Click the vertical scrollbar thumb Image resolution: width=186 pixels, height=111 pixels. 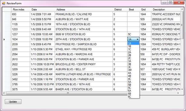(x=182, y=25)
